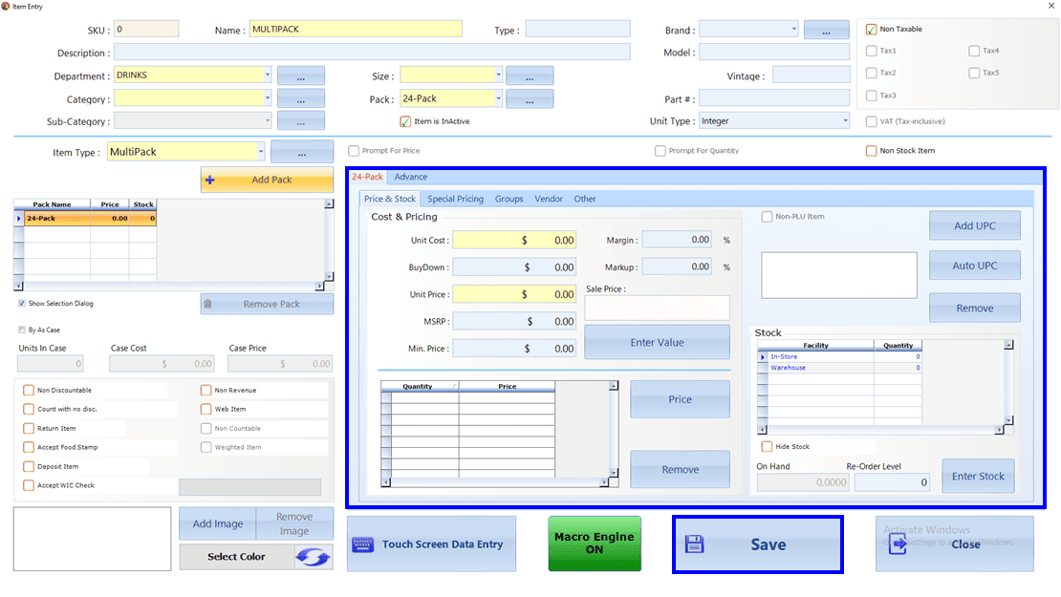Uncheck the Item is InActive checkbox

[405, 121]
